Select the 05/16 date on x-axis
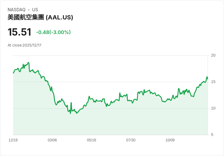This screenshot has width=224, height=156. (92, 140)
